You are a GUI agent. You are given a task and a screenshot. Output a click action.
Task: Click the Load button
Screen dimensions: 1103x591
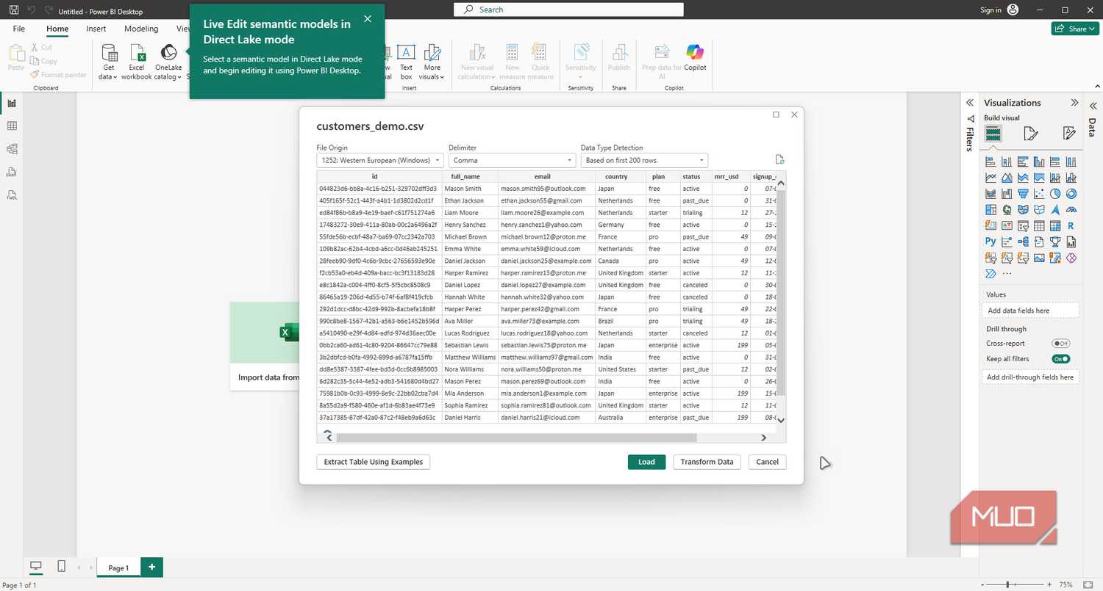point(646,462)
